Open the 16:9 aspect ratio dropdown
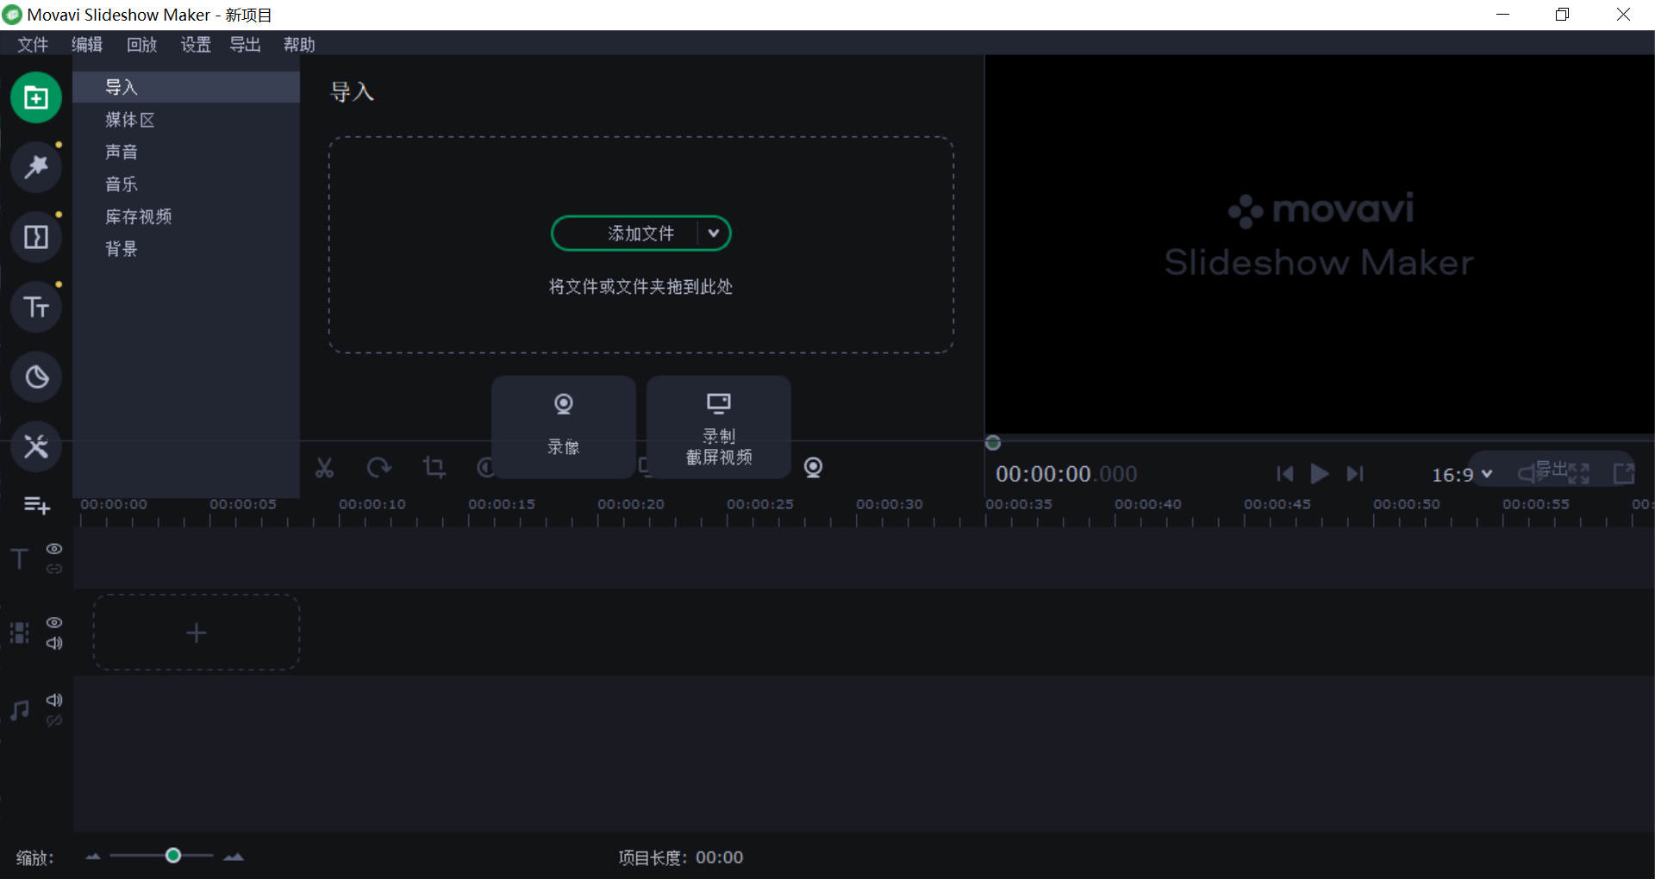Image resolution: width=1655 pixels, height=879 pixels. tap(1462, 475)
